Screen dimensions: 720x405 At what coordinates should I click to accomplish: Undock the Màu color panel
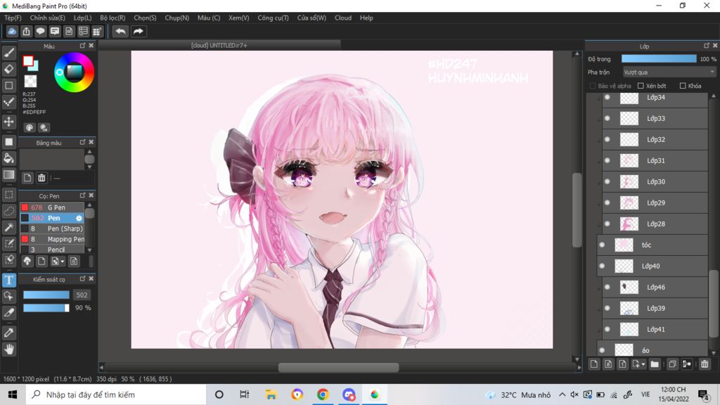[x=83, y=46]
